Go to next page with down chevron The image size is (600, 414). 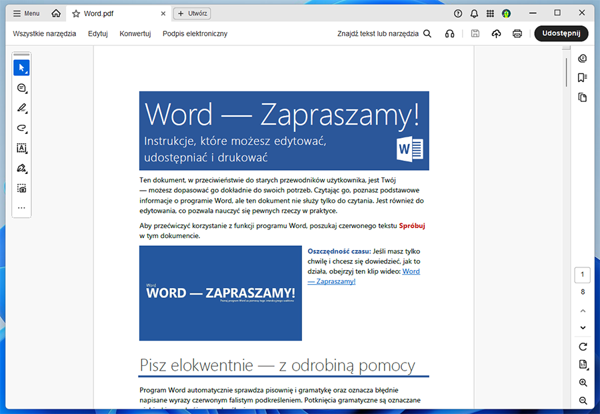[583, 327]
